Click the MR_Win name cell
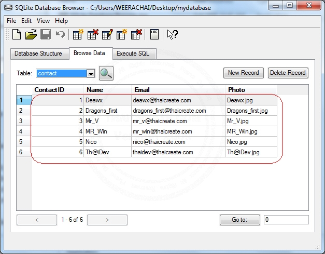This screenshot has height=254, width=325. tap(107, 131)
